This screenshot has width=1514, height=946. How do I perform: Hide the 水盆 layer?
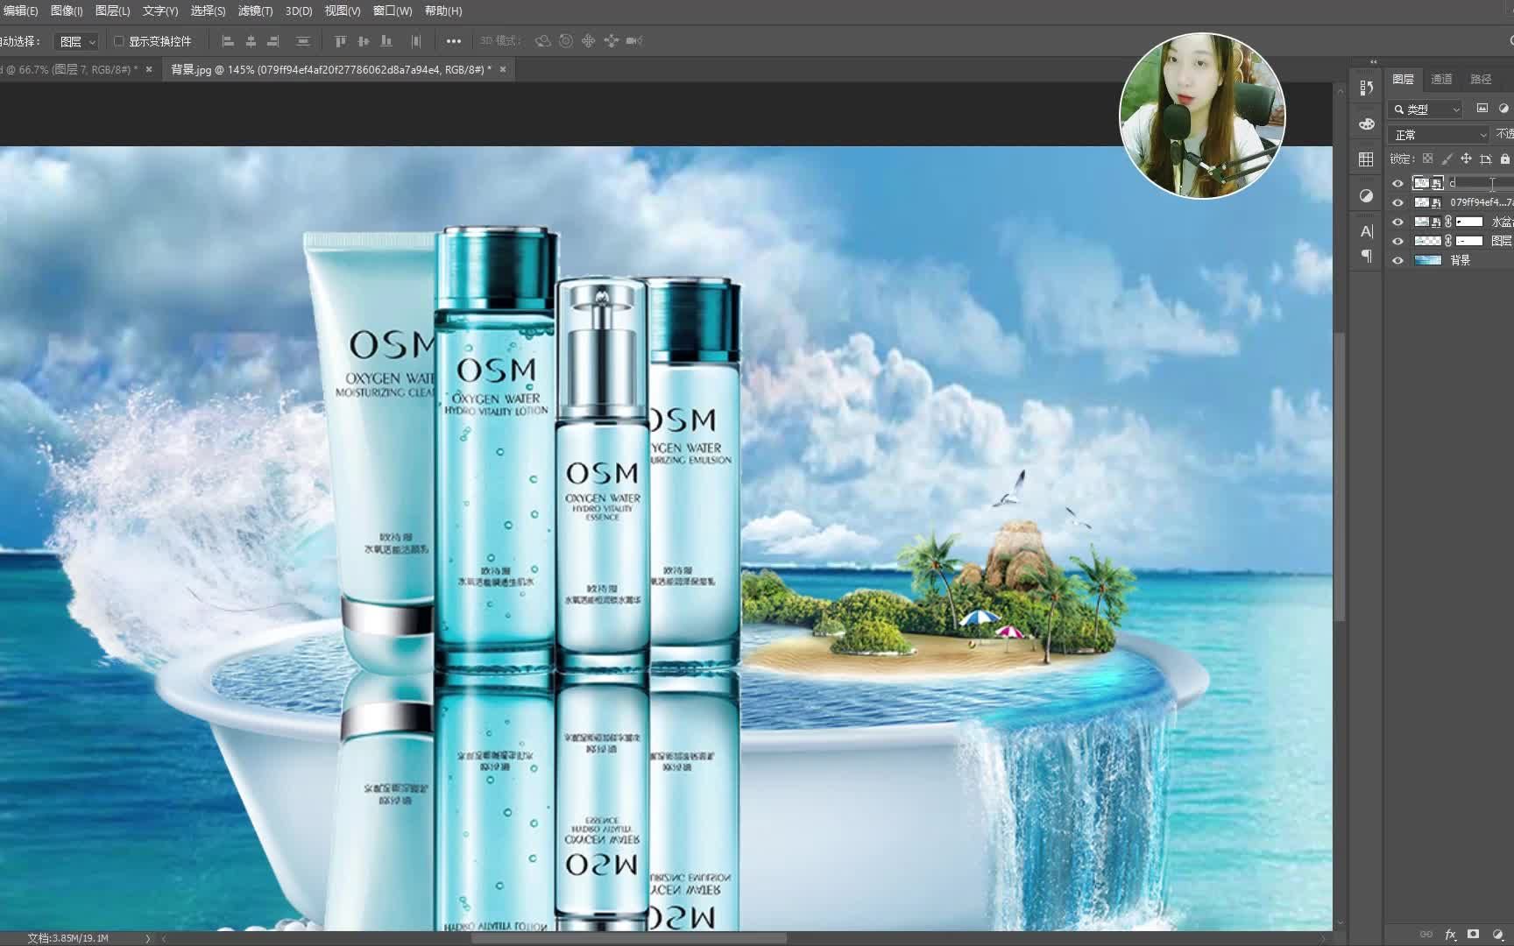1397,222
